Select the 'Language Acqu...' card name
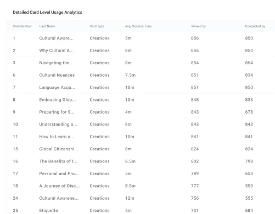 click(x=57, y=87)
